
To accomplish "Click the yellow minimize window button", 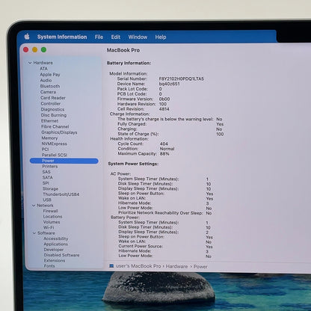I will tap(35, 49).
